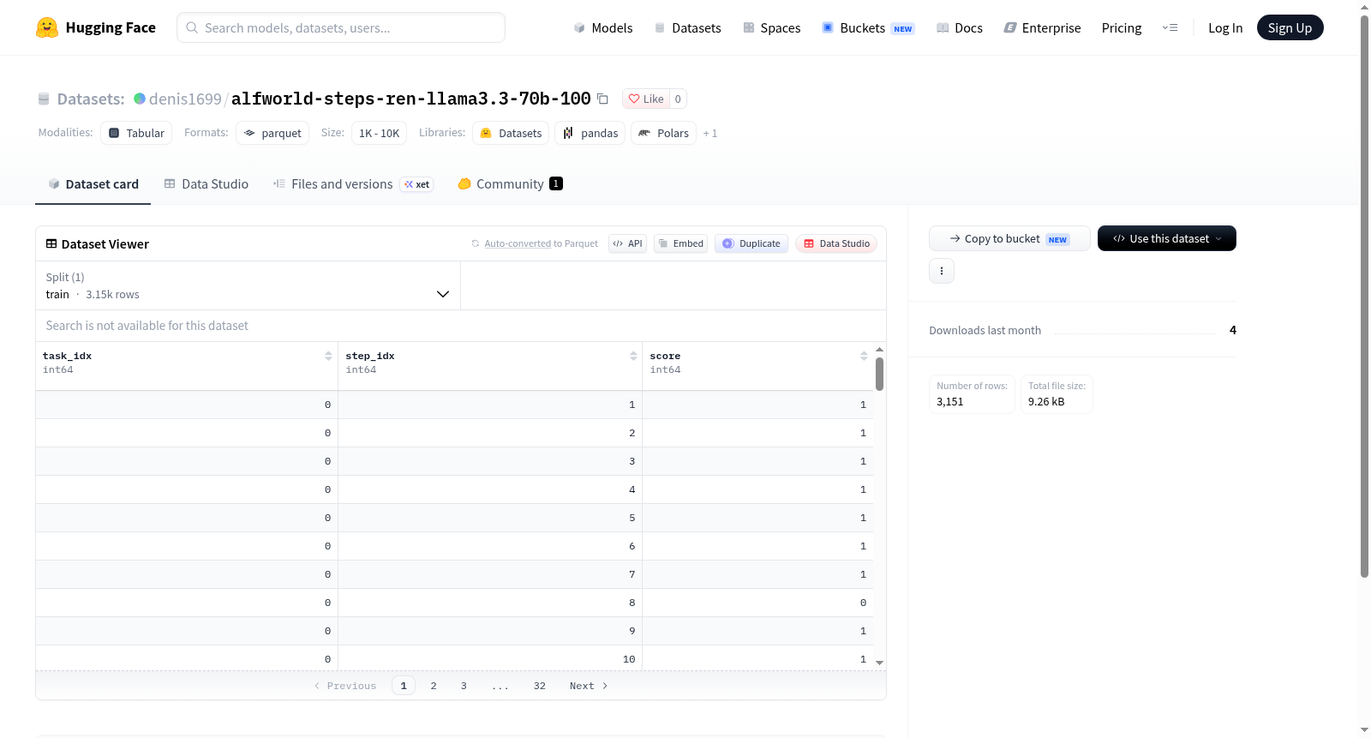The height and width of the screenshot is (738, 1371).
Task: Go to page 3 of the table
Action: pos(464,686)
